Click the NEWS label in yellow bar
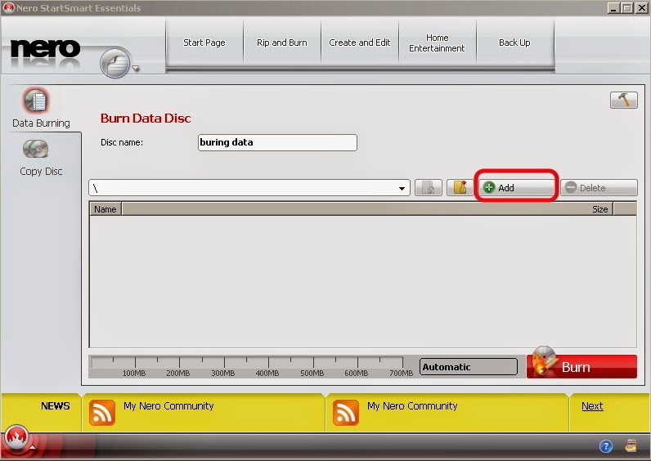This screenshot has height=461, width=651. tap(56, 405)
